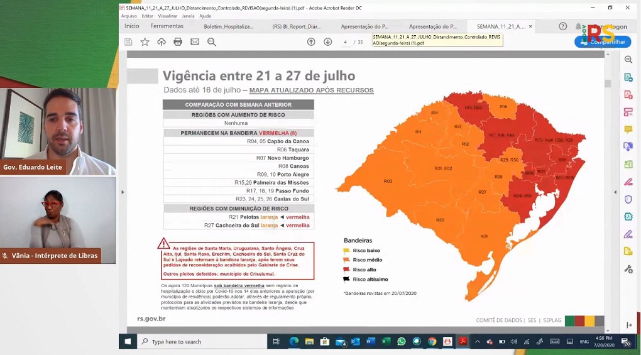Open the Visualizar menu
The height and width of the screenshot is (355, 641).
[x=167, y=16]
